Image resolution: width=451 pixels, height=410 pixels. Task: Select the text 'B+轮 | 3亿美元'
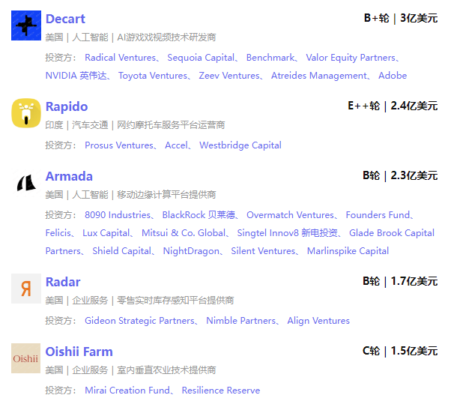click(x=401, y=18)
